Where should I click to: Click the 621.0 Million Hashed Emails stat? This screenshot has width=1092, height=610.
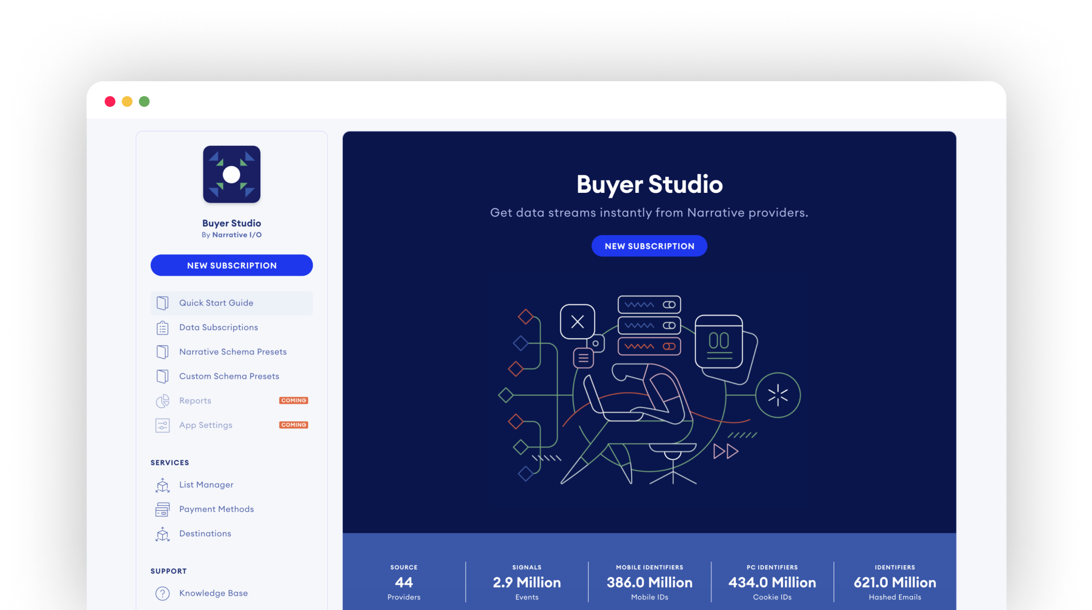click(x=895, y=582)
